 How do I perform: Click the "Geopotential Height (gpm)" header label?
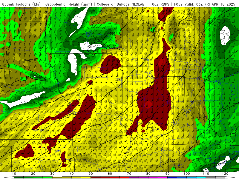point(69,4)
